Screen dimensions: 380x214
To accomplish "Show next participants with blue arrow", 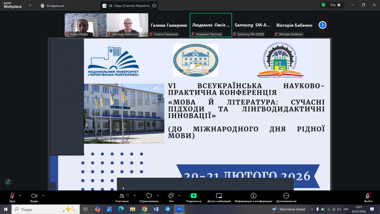I will coord(322,25).
